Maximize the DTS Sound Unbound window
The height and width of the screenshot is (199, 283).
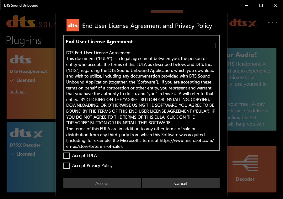(x=261, y=5)
